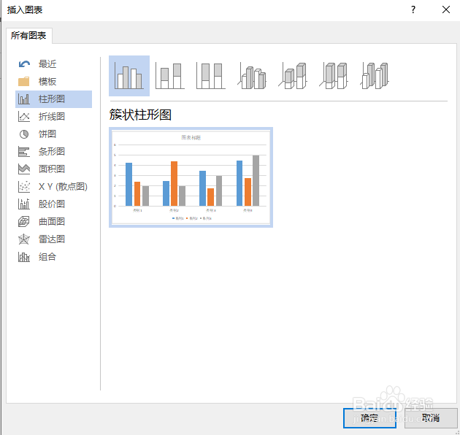
Task: Click the 饼图 pie chart icon
Action: click(x=24, y=134)
